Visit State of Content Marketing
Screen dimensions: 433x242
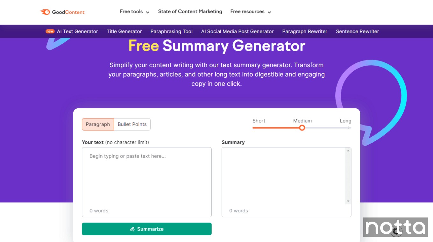pos(190,11)
